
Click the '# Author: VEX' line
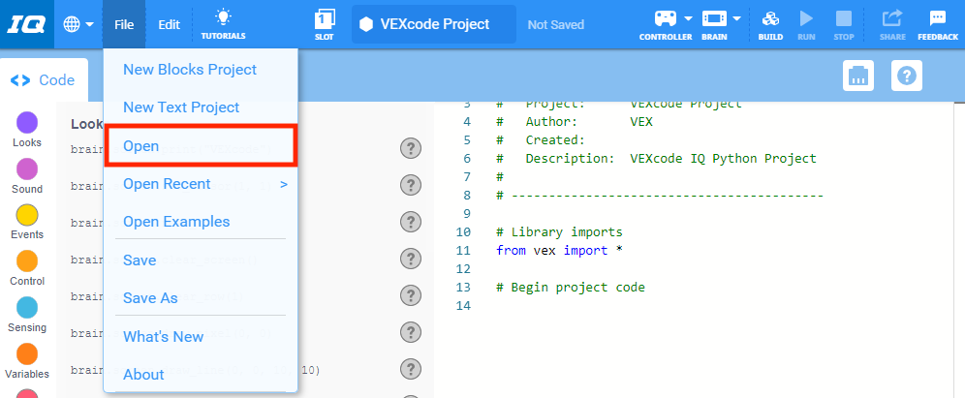[575, 122]
